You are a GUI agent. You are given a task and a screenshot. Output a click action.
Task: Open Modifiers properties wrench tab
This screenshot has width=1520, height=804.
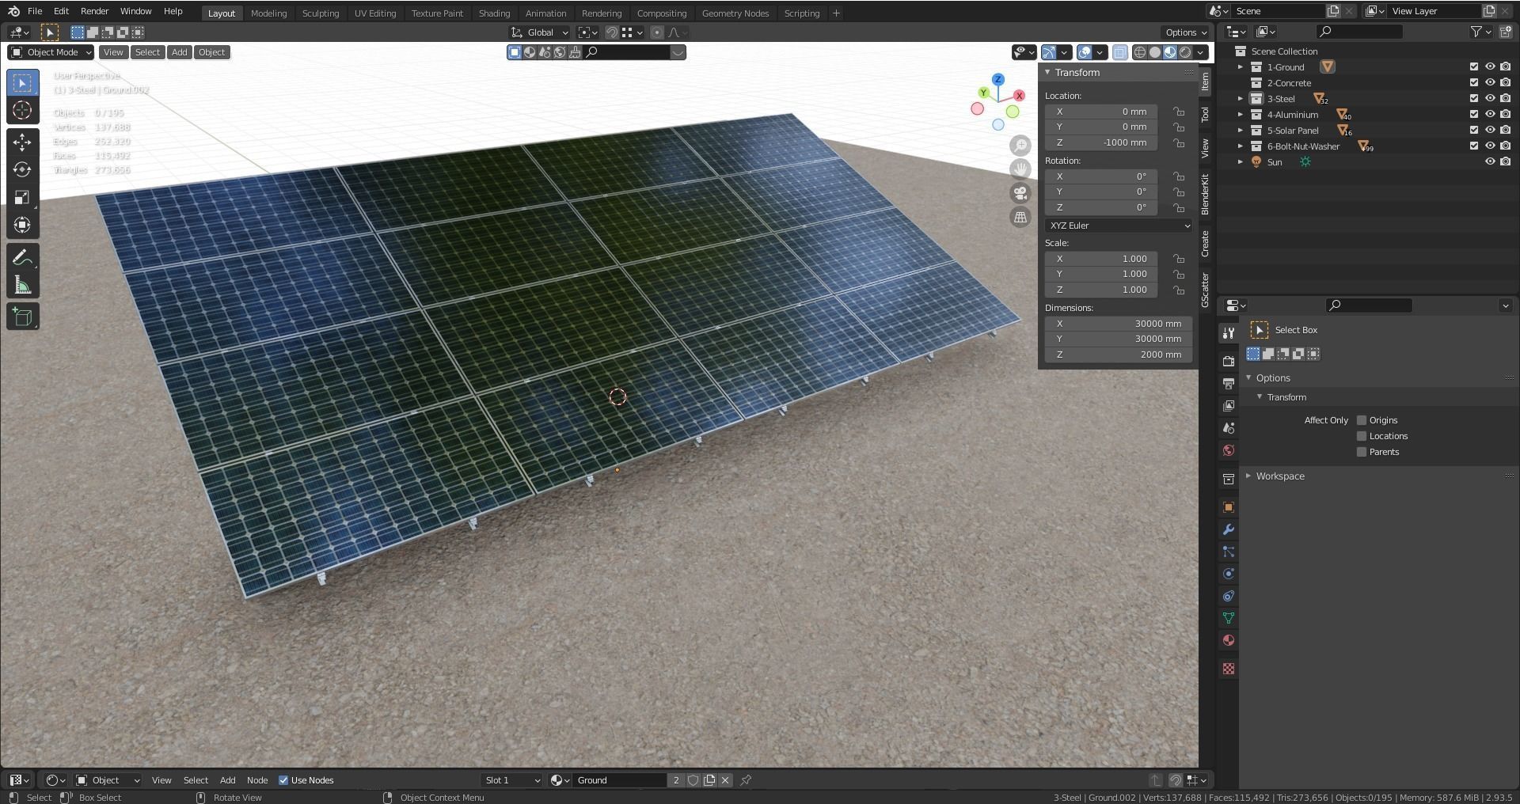(x=1229, y=529)
